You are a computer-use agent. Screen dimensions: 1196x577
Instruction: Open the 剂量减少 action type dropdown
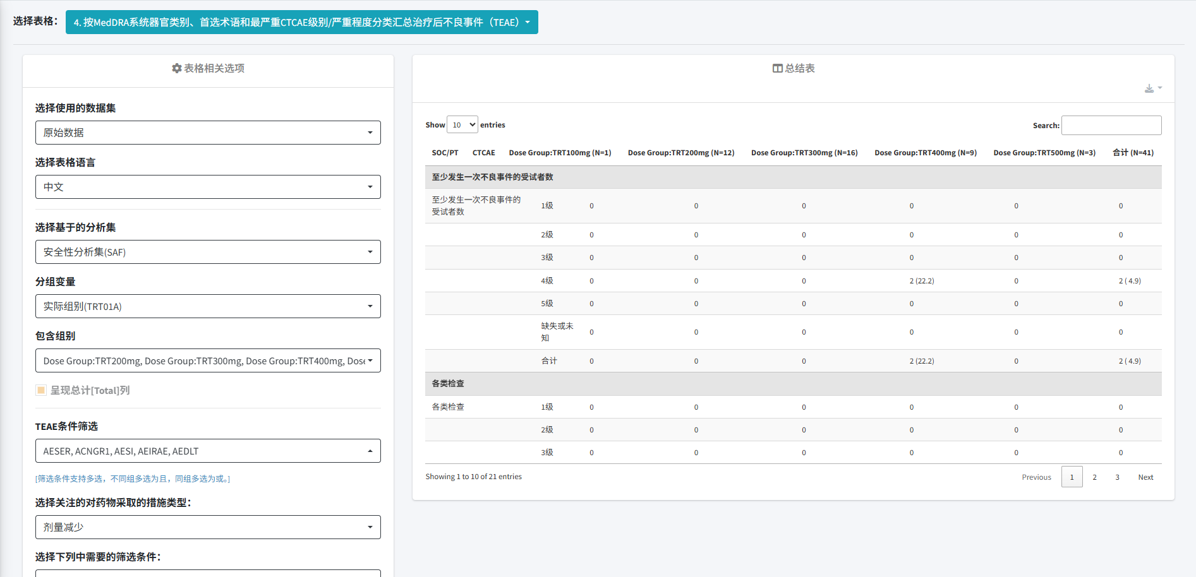click(x=208, y=527)
